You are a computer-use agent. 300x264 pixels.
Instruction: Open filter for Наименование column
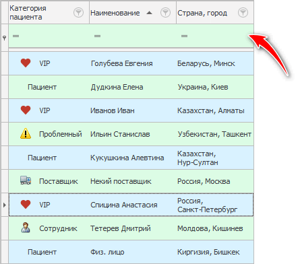pos(165,13)
